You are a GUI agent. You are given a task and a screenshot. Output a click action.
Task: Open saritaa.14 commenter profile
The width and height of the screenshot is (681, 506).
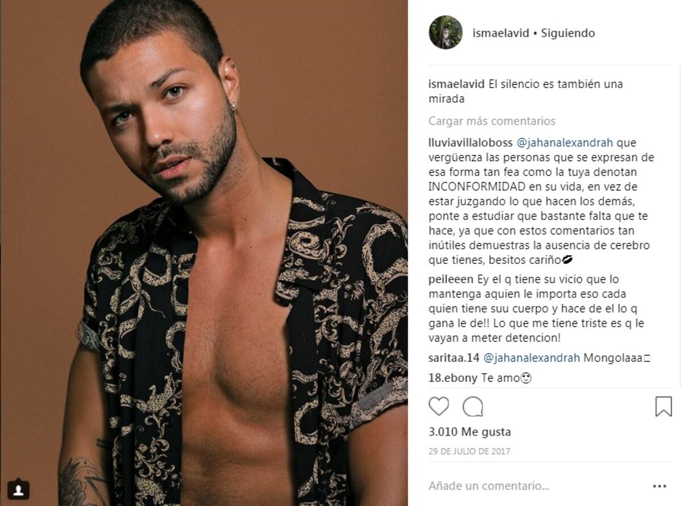click(454, 358)
